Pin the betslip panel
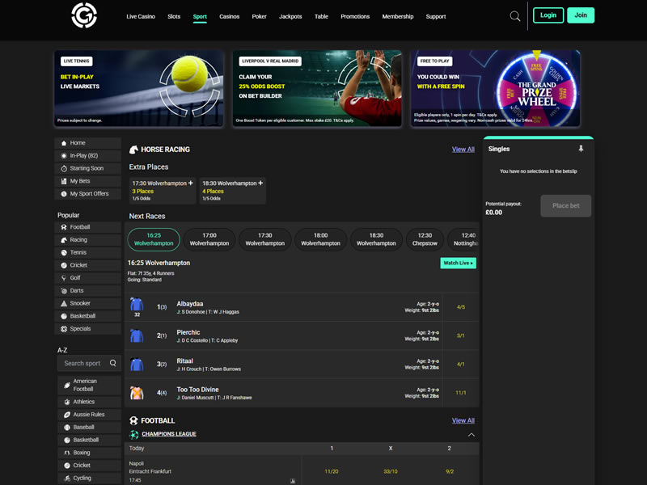 pyautogui.click(x=580, y=149)
